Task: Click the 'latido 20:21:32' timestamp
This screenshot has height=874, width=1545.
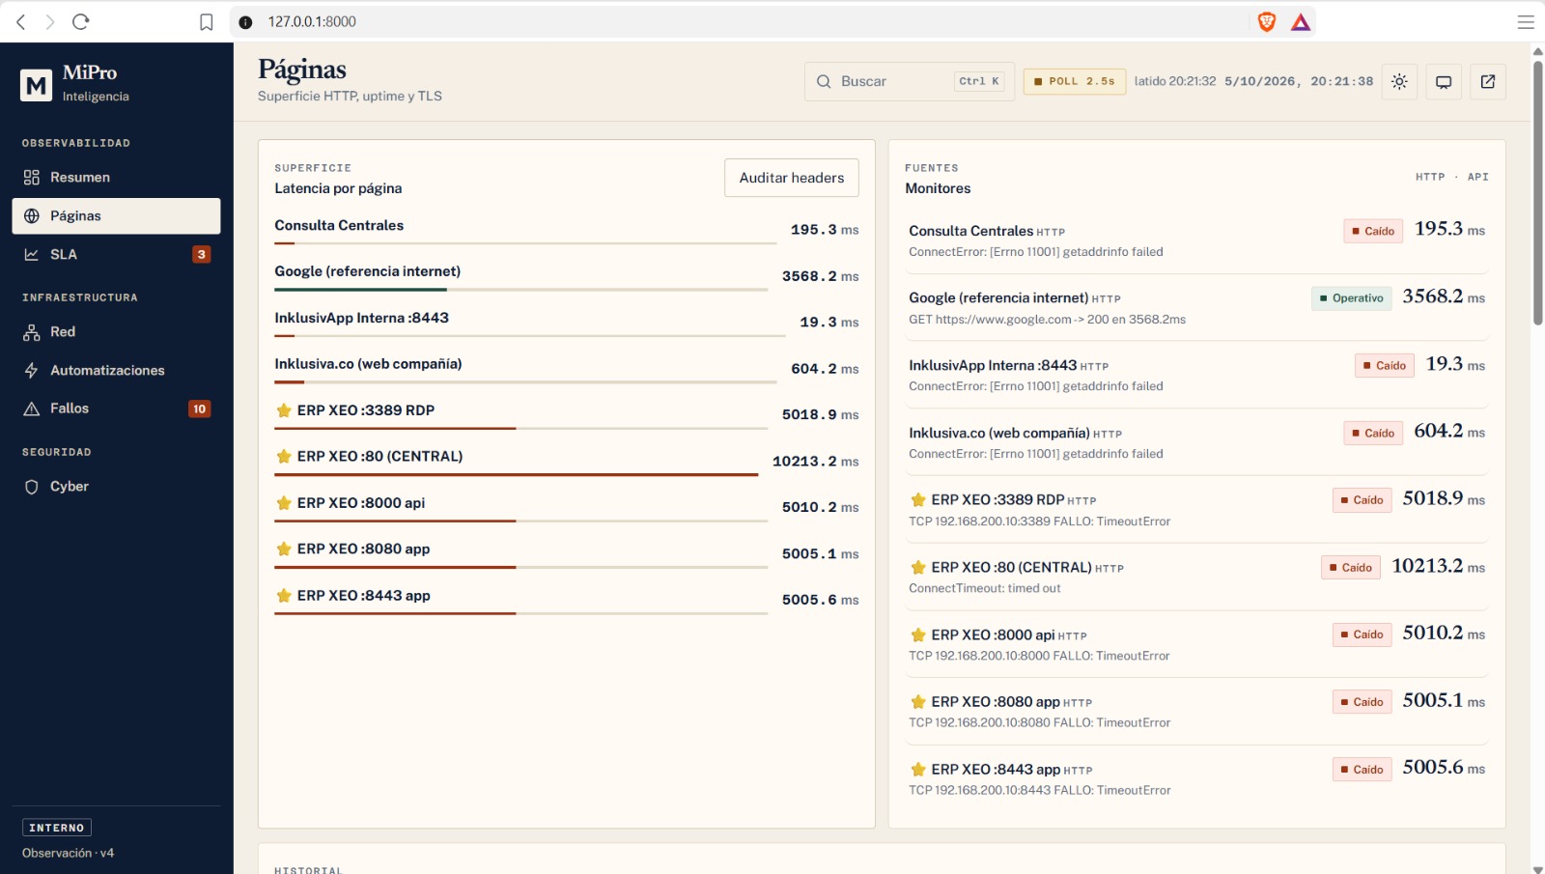Action: (x=1175, y=82)
